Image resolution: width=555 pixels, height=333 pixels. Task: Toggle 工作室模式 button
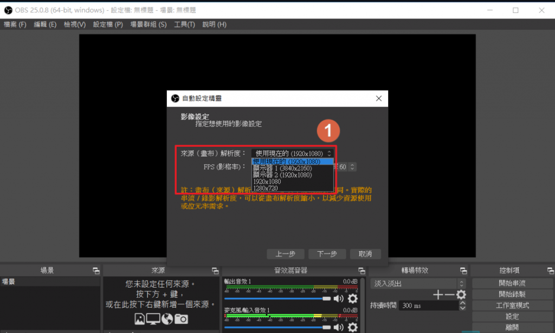(512, 305)
